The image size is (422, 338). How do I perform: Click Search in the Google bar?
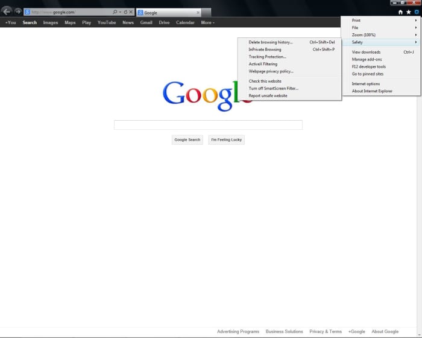tap(30, 23)
